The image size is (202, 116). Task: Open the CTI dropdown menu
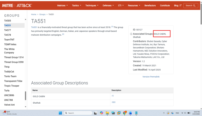(121, 5)
